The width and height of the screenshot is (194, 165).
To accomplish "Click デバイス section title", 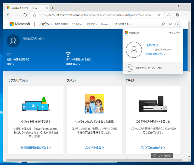I will pos(130,81).
